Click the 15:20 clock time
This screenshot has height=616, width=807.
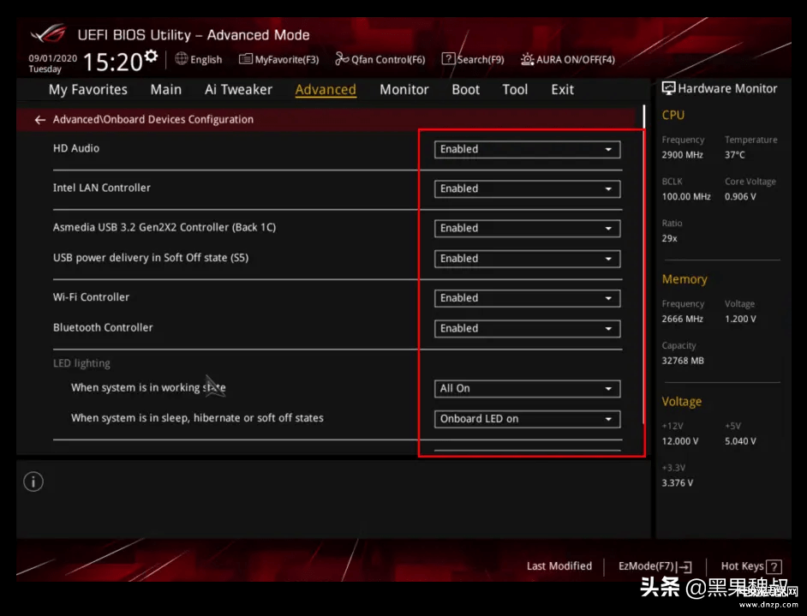113,62
